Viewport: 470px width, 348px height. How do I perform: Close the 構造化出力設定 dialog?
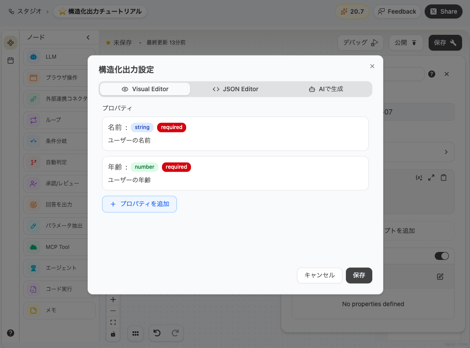coord(372,67)
